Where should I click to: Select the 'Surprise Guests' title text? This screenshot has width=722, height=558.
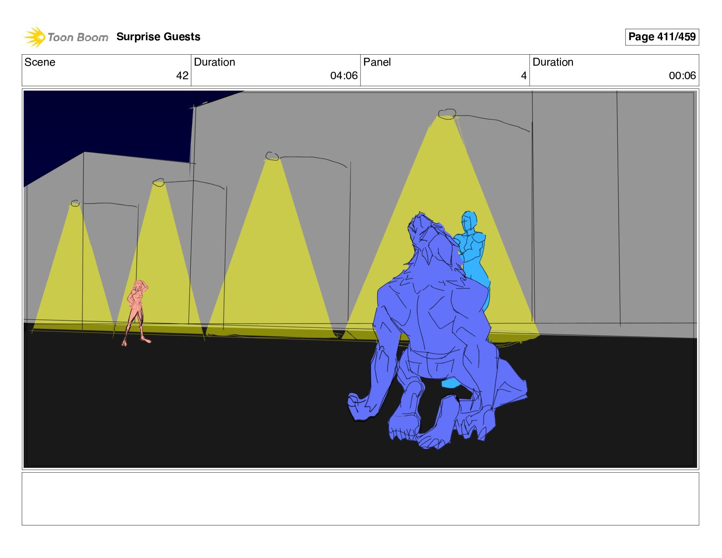[158, 37]
